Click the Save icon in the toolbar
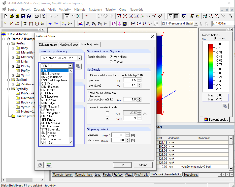 coord(23,16)
